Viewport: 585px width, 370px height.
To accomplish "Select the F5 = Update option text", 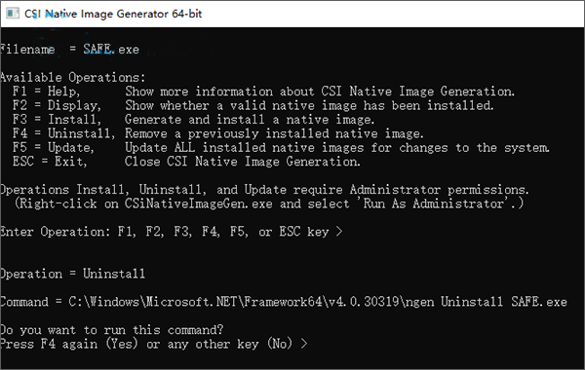I will coord(54,148).
